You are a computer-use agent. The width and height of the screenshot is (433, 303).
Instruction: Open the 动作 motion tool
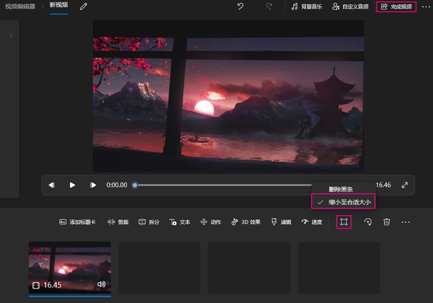pos(211,222)
